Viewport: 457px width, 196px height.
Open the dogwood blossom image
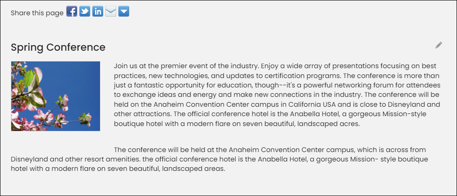[56, 96]
